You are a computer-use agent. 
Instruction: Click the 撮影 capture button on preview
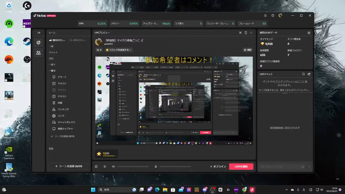click(x=248, y=50)
